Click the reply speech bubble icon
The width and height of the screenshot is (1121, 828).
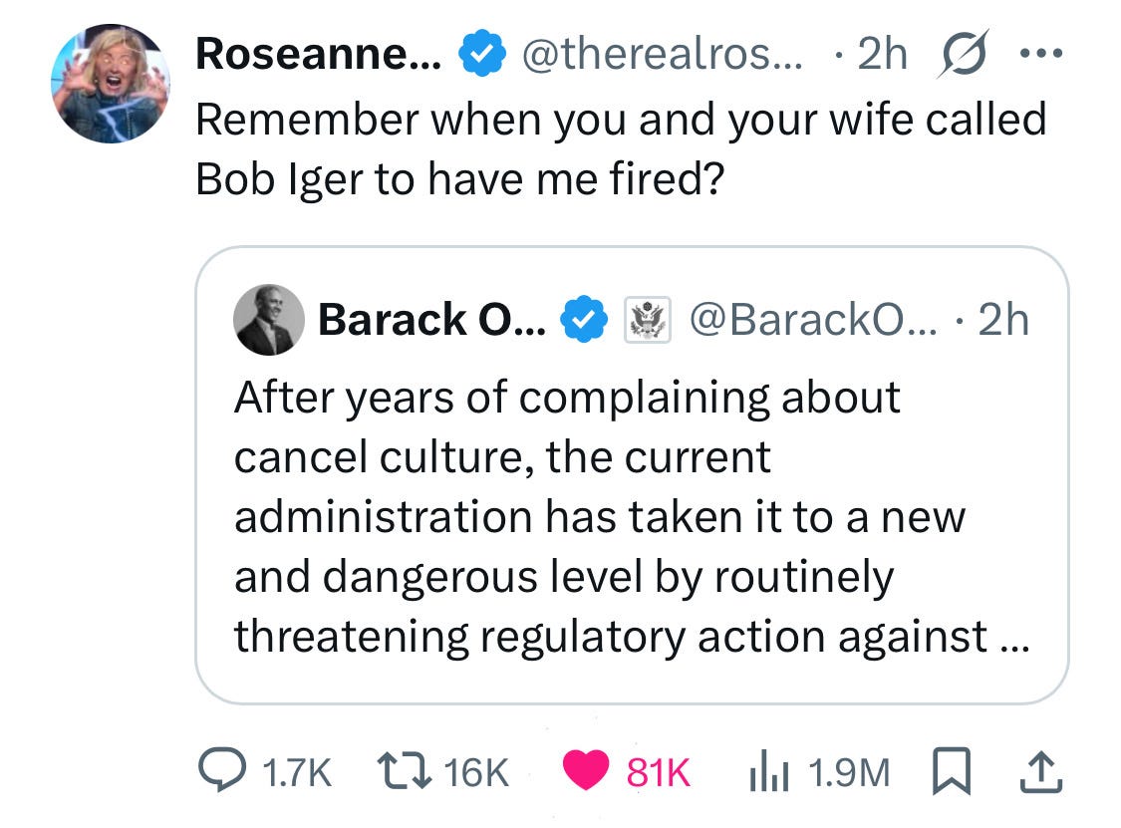tap(222, 770)
